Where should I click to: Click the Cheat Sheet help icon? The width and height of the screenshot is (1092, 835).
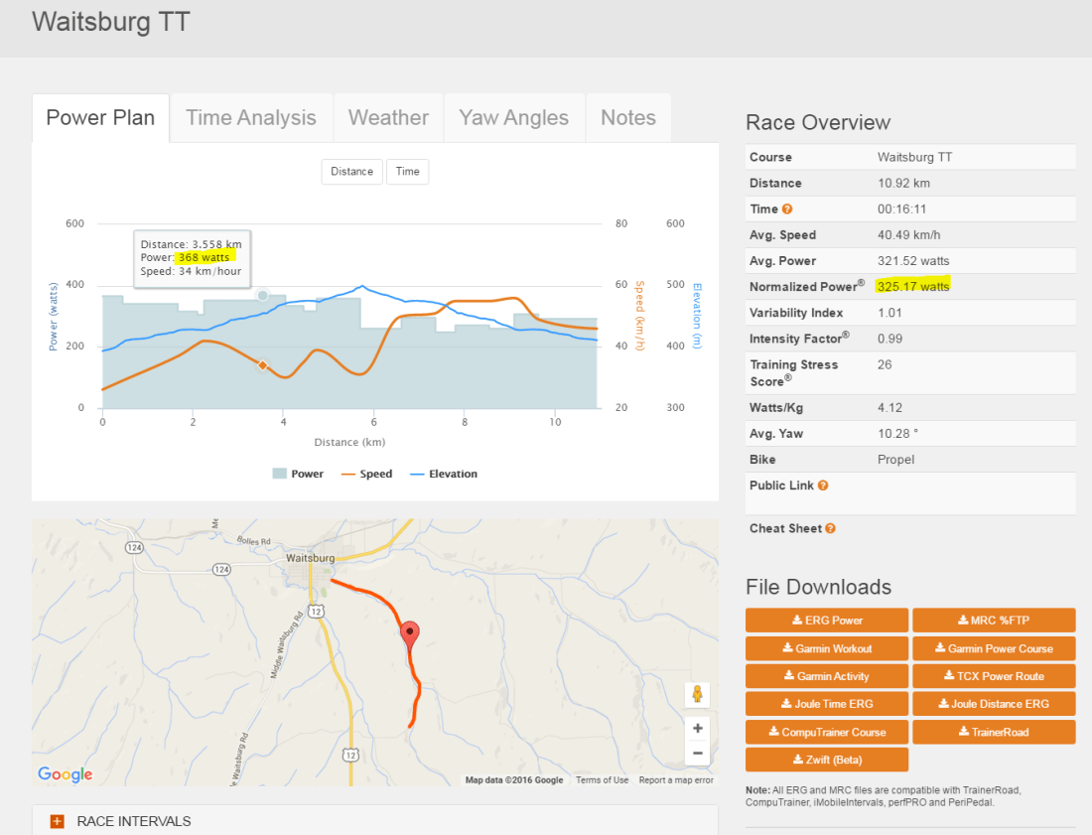tap(830, 529)
